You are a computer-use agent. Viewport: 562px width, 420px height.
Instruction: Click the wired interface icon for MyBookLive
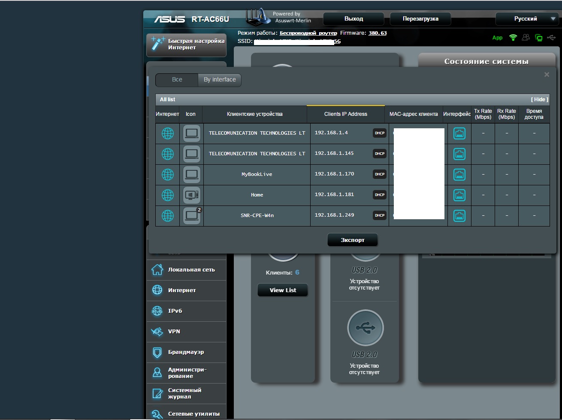(459, 175)
